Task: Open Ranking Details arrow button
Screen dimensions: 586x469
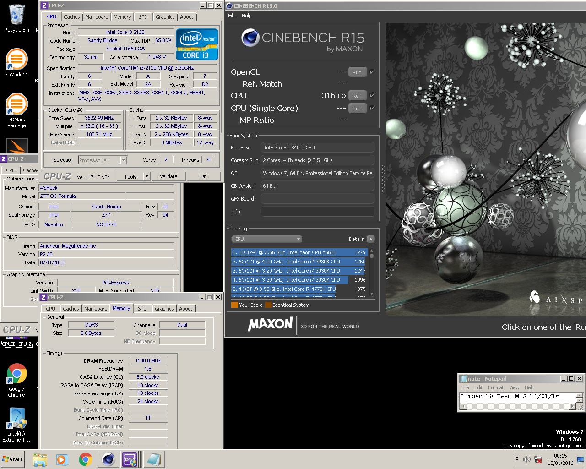Action: pos(371,239)
